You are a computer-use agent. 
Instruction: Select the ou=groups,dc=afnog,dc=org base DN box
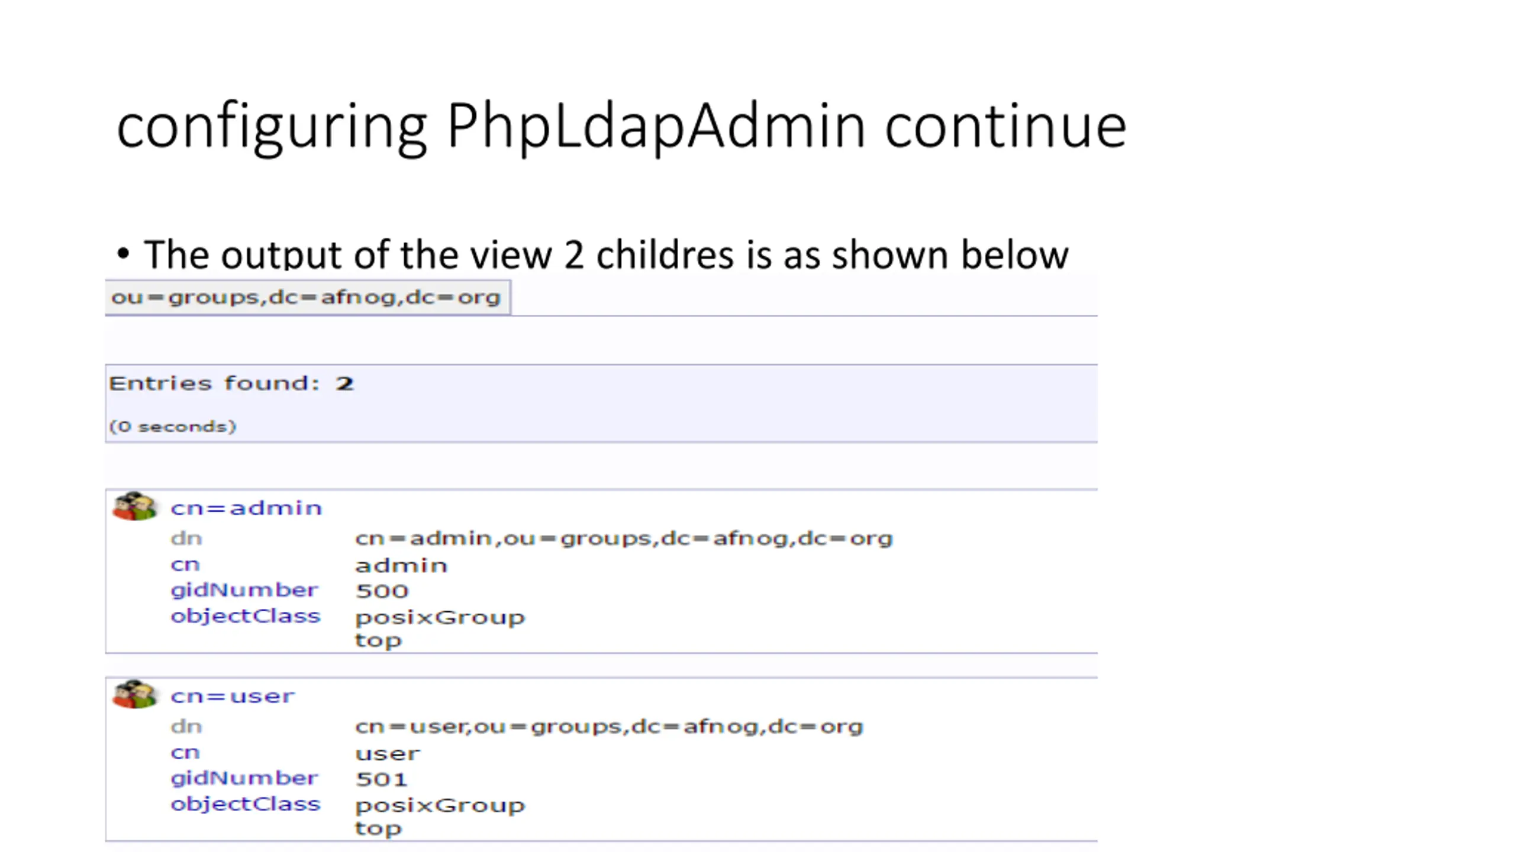click(x=308, y=297)
